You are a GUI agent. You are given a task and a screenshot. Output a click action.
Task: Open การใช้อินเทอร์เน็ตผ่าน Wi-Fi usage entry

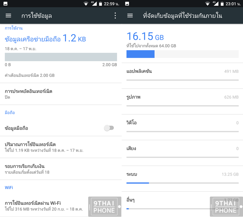61,206
